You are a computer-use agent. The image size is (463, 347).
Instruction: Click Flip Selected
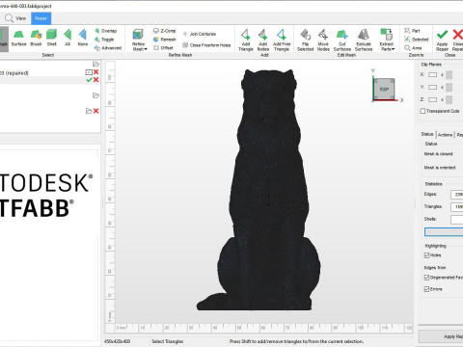(x=305, y=40)
